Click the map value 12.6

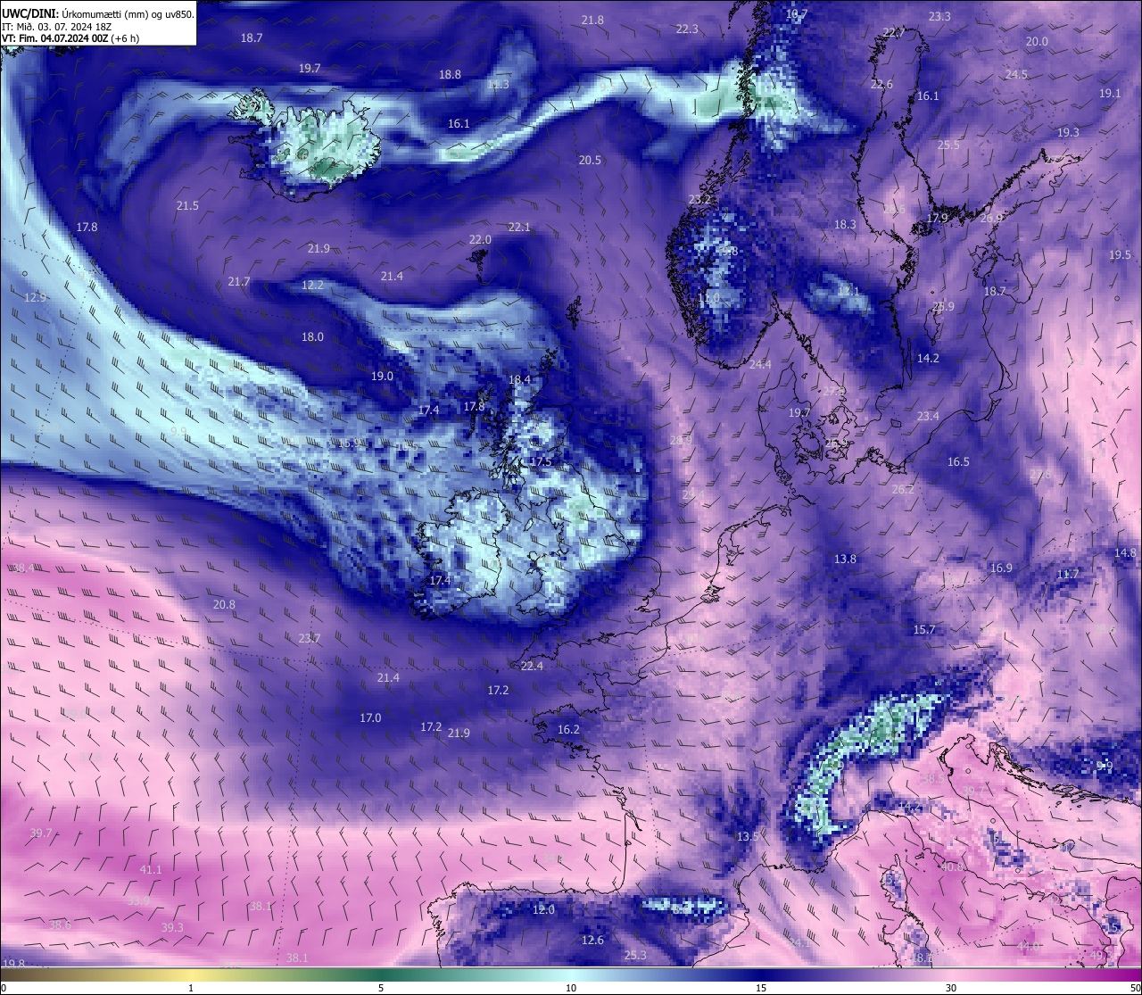(592, 940)
